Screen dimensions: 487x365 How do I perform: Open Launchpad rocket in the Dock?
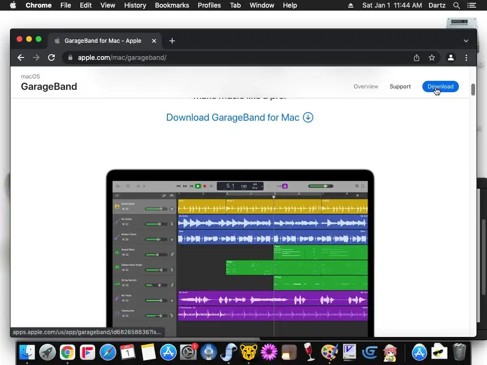point(47,352)
